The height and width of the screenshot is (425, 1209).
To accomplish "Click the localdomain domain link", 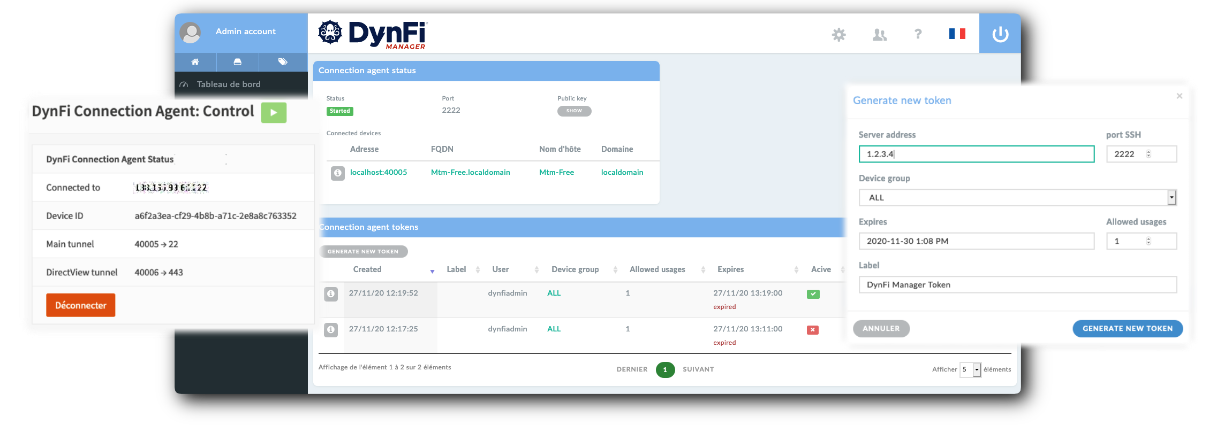I will [622, 172].
